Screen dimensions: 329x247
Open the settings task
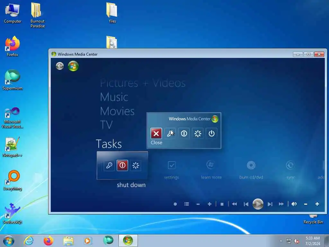[172, 170]
